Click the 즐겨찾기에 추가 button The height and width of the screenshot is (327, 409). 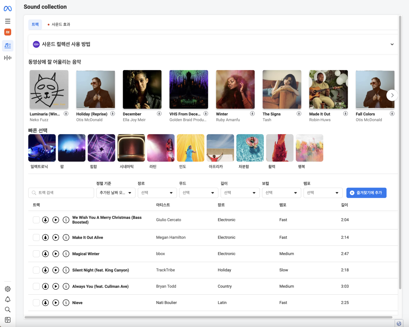point(366,193)
